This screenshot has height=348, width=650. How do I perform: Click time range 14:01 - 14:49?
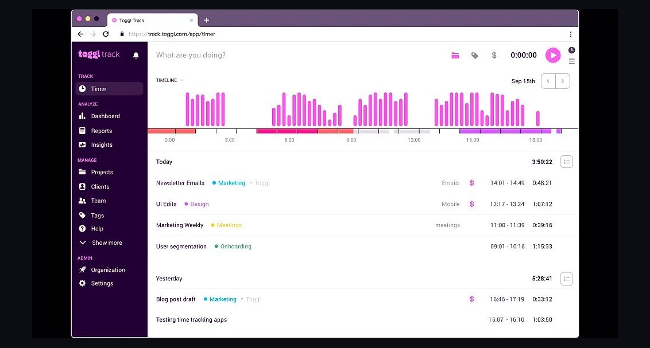point(508,183)
